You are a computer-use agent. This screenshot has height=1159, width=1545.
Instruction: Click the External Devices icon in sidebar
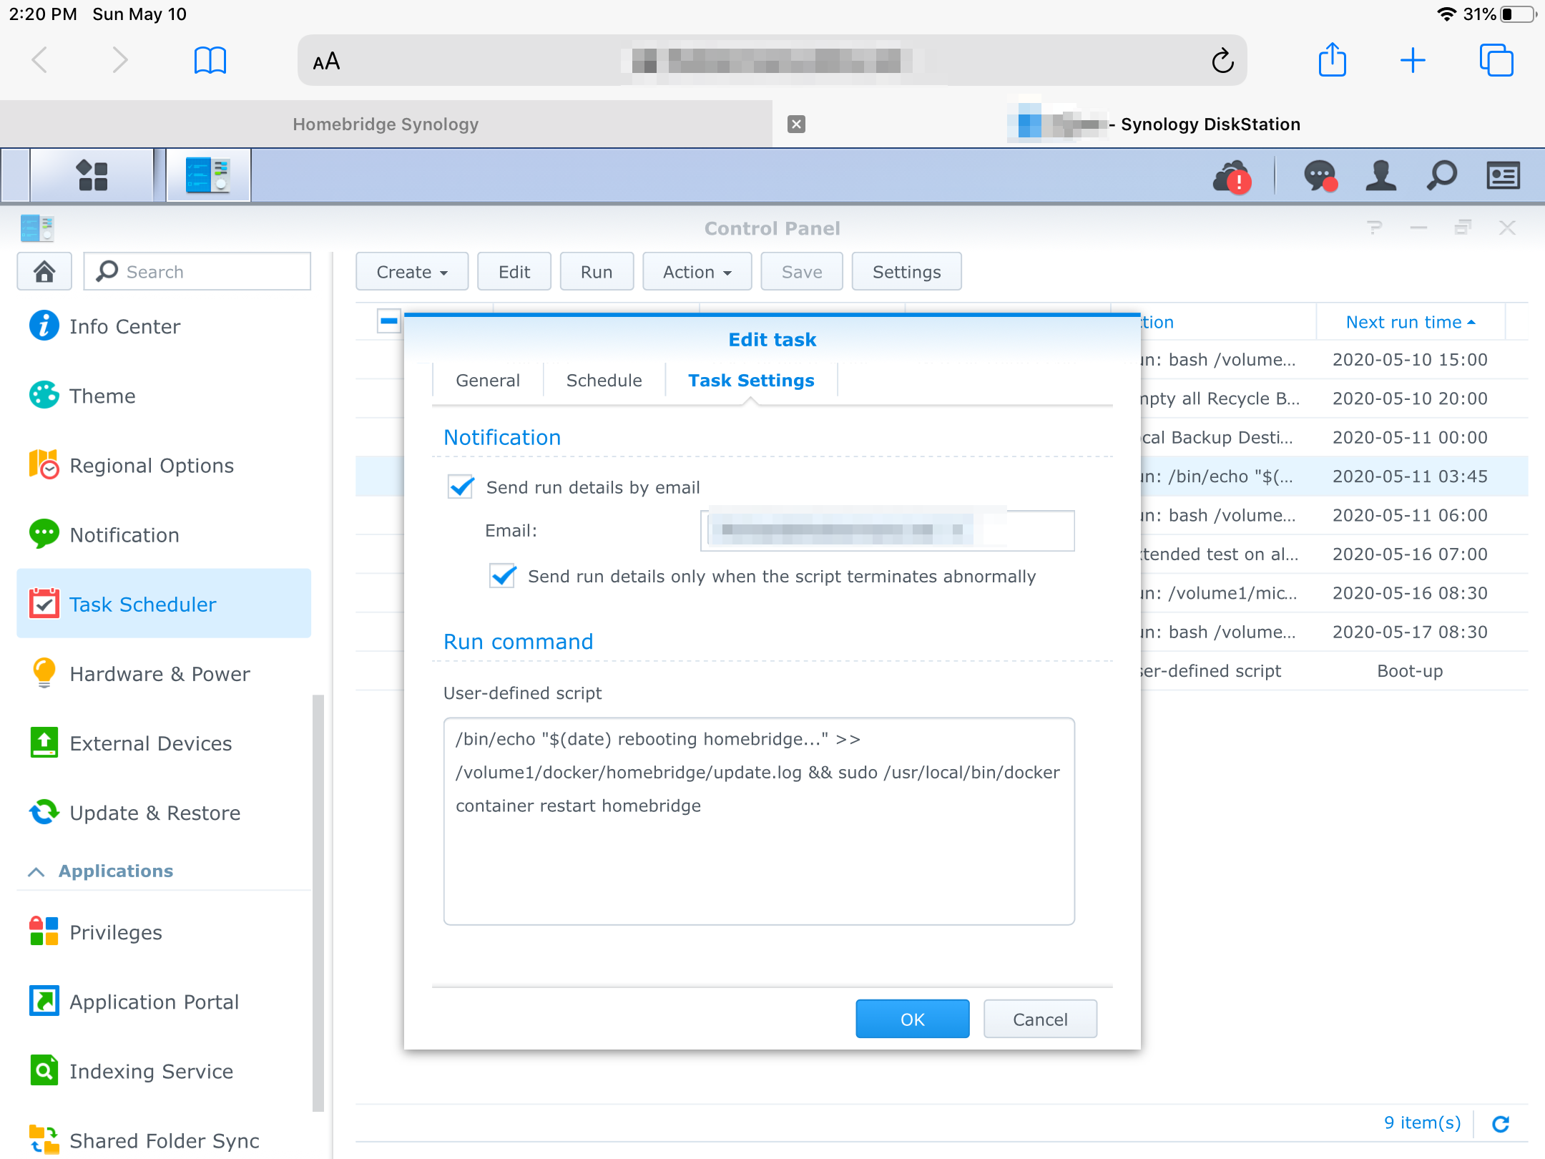[45, 743]
